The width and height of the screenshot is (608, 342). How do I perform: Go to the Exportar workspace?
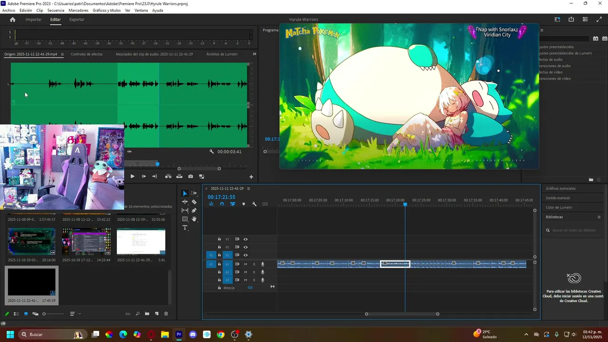77,19
